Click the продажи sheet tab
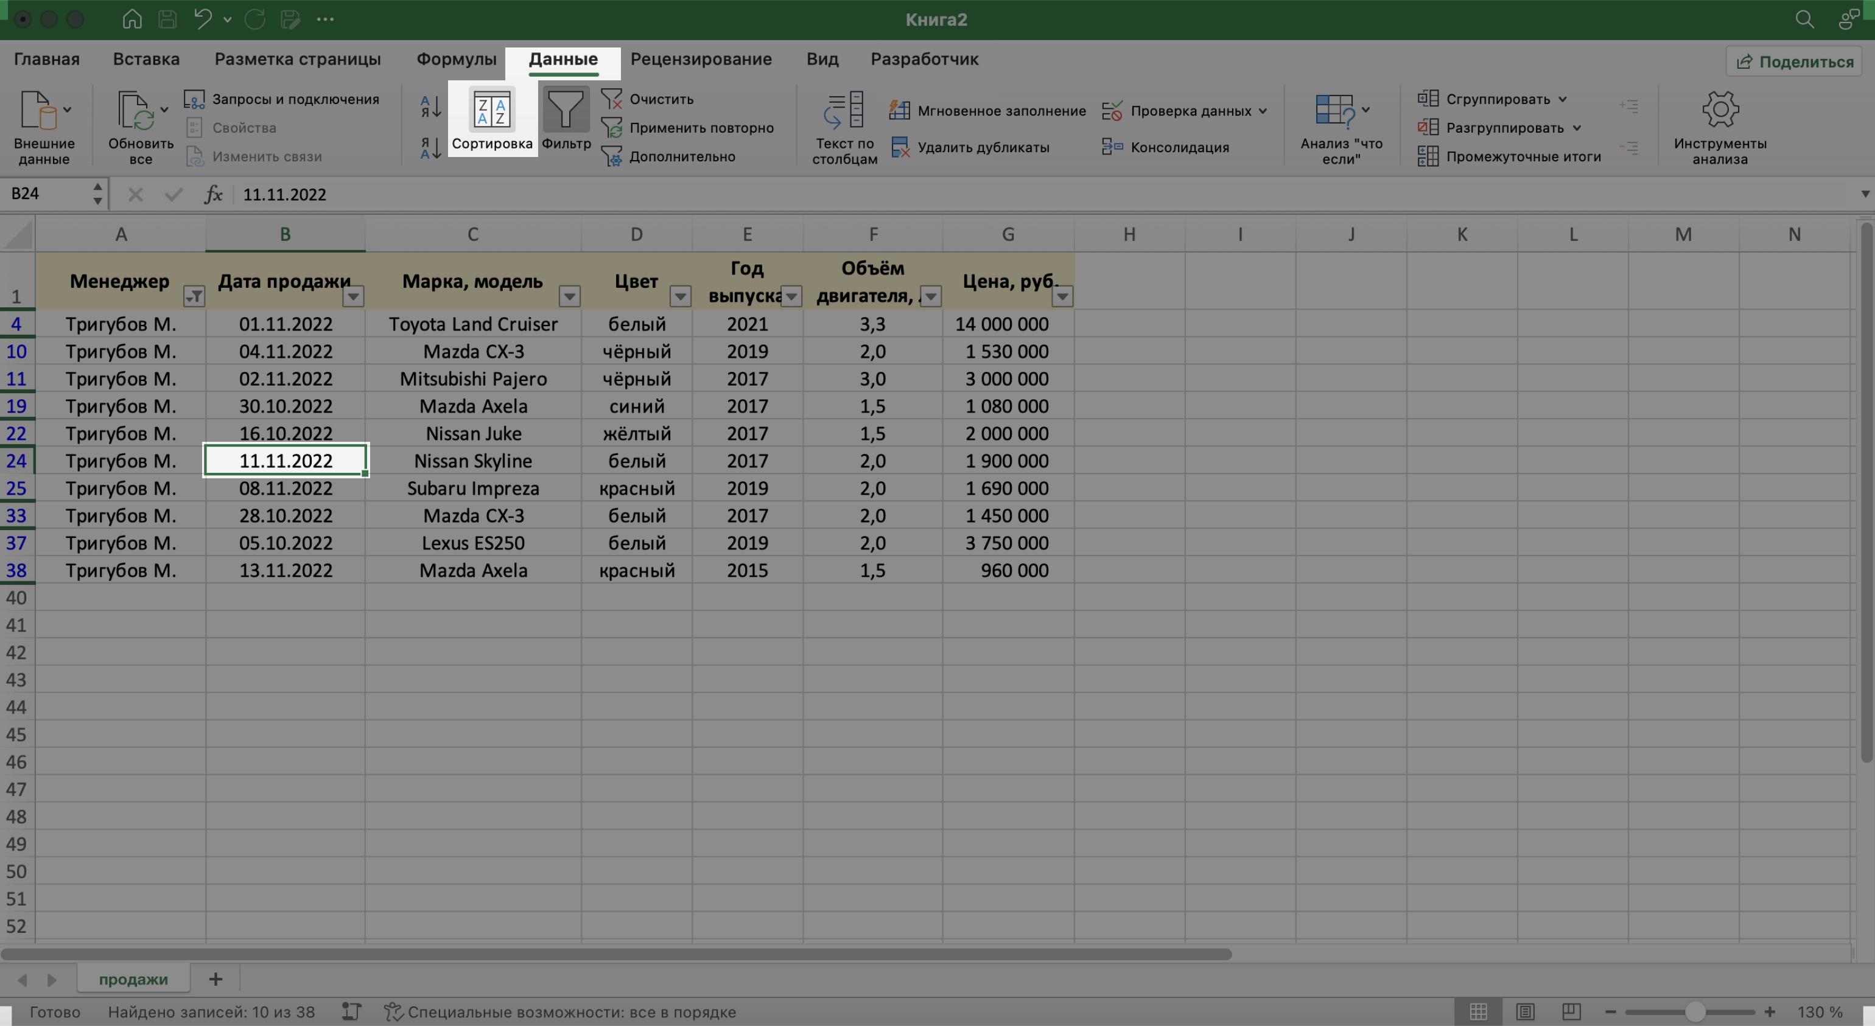1875x1026 pixels. pyautogui.click(x=131, y=978)
